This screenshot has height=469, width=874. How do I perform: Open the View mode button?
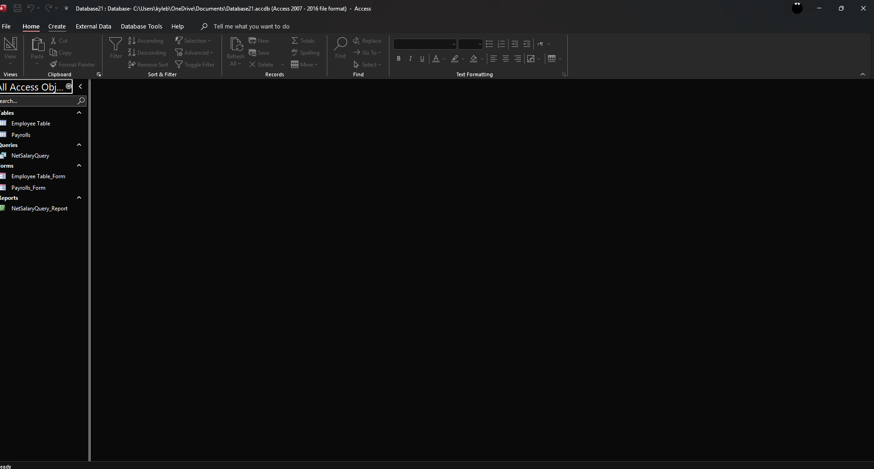(x=10, y=51)
